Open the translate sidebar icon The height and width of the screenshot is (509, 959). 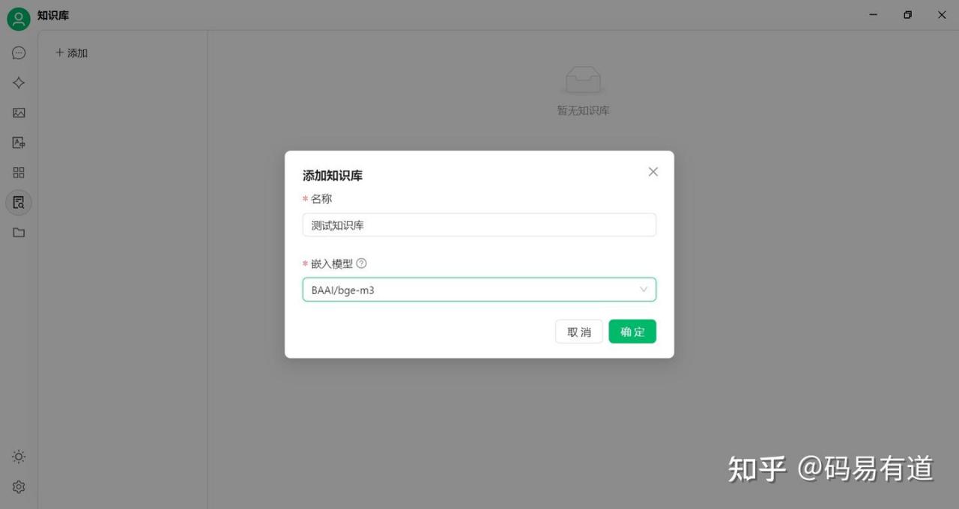19,143
